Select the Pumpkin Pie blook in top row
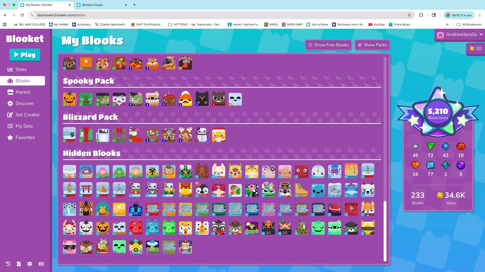Screen dimensions: 485x272 (x=86, y=63)
